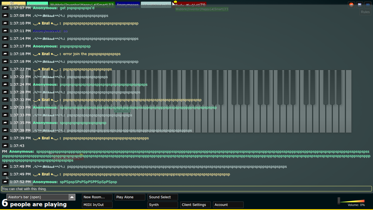Reply to Enzi's 1:37:49 PM message
This screenshot has width=373, height=210.
pos(5,174)
